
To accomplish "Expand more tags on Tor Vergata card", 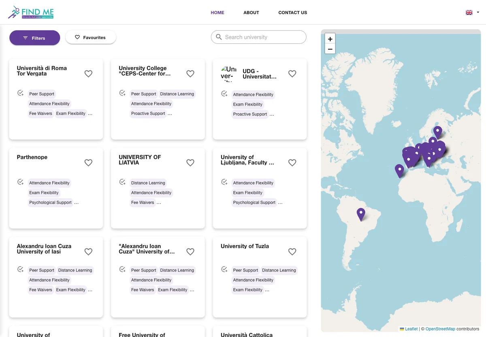I will (90, 114).
